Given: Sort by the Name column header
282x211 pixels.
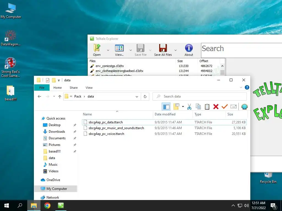Looking at the screenshot, I should [x=117, y=114].
